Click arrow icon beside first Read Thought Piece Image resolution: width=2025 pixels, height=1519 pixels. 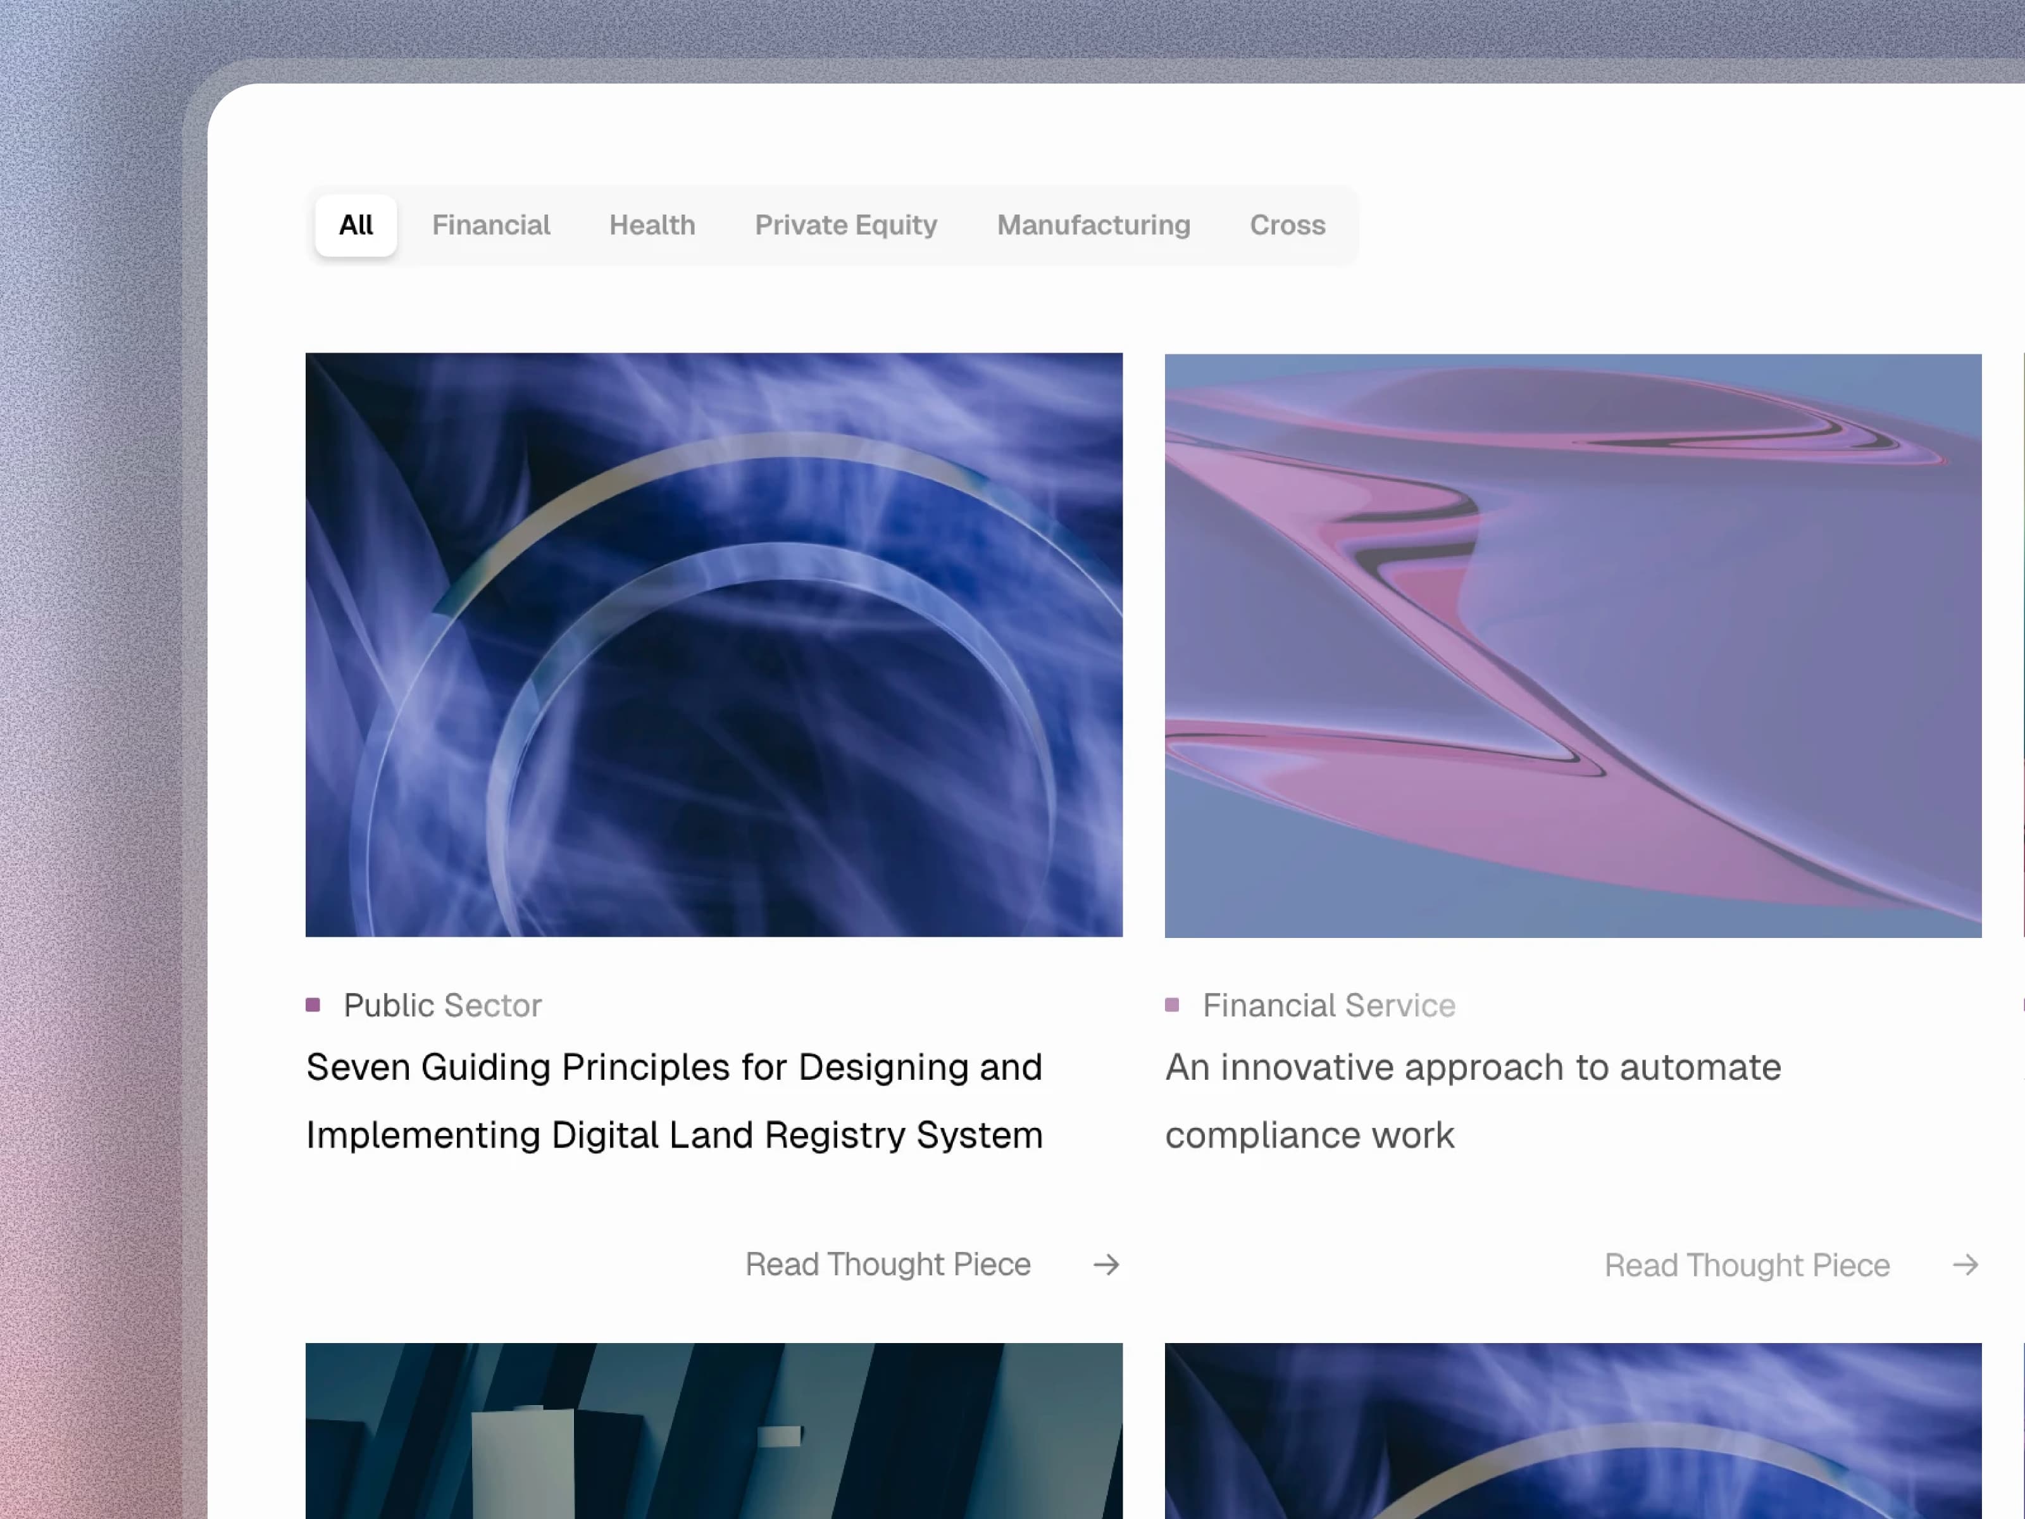coord(1106,1265)
